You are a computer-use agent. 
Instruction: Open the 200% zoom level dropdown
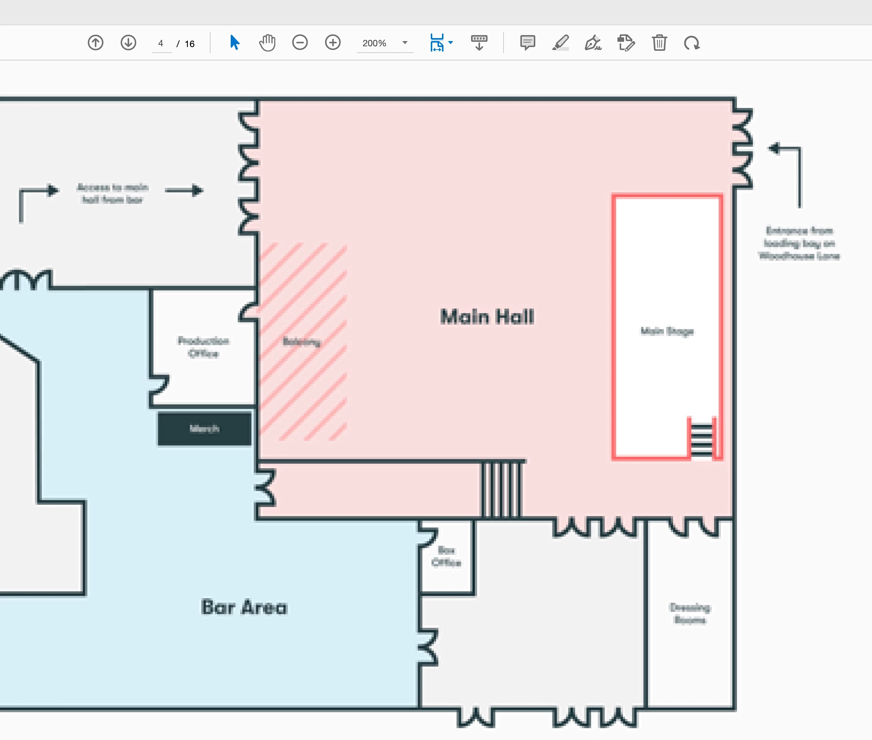pyautogui.click(x=405, y=43)
